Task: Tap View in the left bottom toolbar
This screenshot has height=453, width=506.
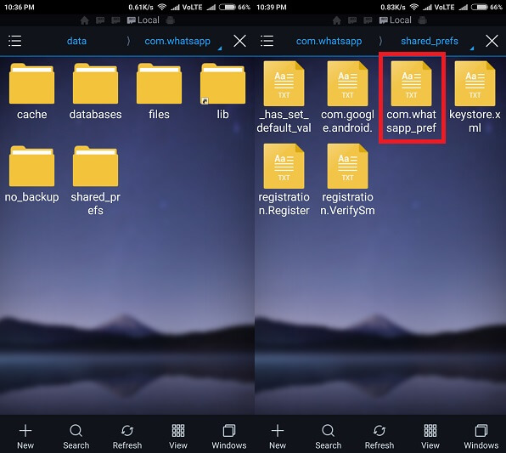Action: pos(178,437)
